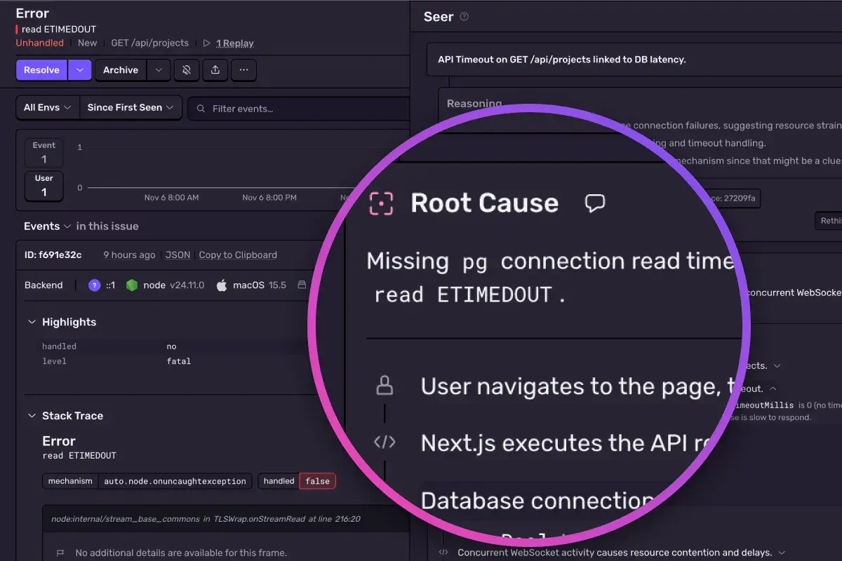Click the code icon beside the Next.js step
This screenshot has height=561, width=842.
[x=384, y=442]
